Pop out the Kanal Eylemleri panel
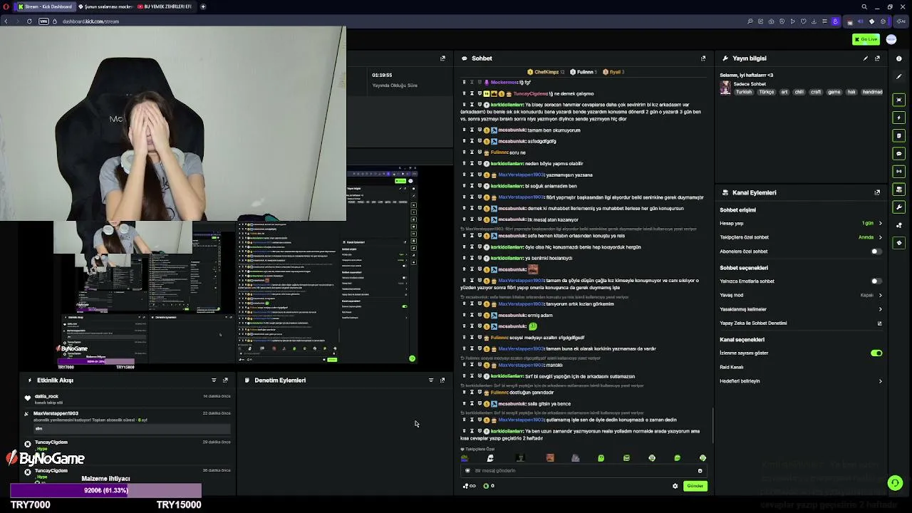Screen dimensions: 912x513 click(x=877, y=192)
